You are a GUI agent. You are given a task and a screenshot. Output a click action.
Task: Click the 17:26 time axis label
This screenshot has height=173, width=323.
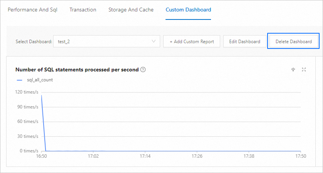click(197, 156)
